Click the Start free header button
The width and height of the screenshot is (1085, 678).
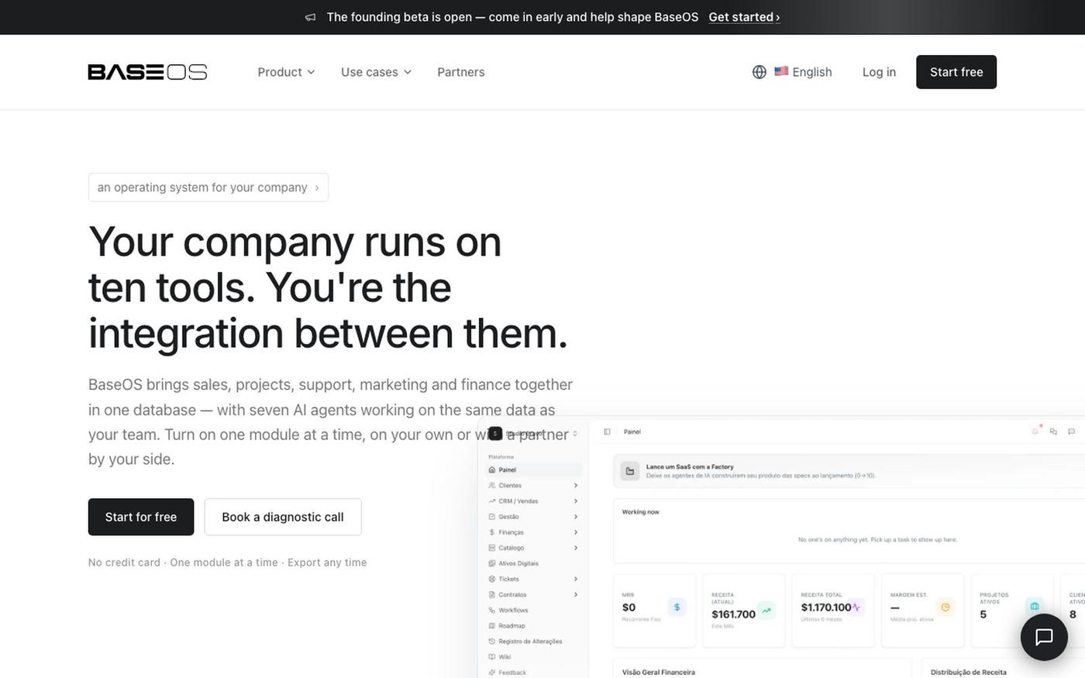956,72
